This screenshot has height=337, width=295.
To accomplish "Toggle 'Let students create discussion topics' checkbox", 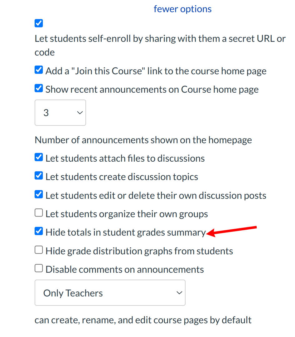I will (39, 176).
